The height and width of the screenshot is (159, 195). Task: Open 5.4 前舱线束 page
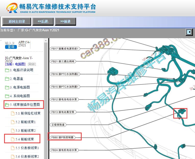25,139
